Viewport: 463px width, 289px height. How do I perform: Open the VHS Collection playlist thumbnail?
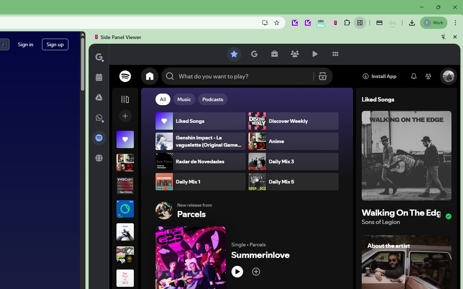125,186
